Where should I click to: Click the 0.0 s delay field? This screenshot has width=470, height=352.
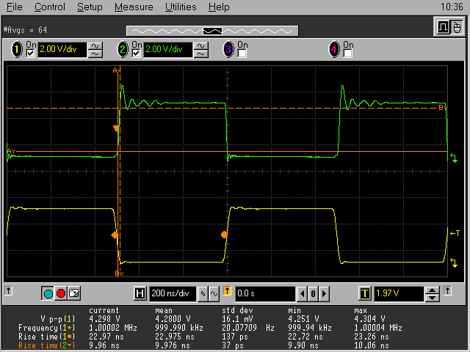pos(265,293)
